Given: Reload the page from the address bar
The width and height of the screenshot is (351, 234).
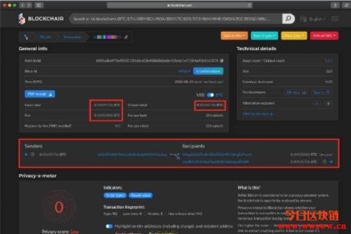Looking at the screenshot, I should click(249, 5).
